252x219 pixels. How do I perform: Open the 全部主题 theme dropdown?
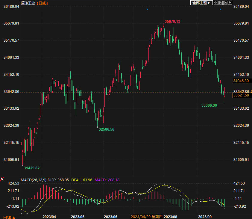click(201, 3)
